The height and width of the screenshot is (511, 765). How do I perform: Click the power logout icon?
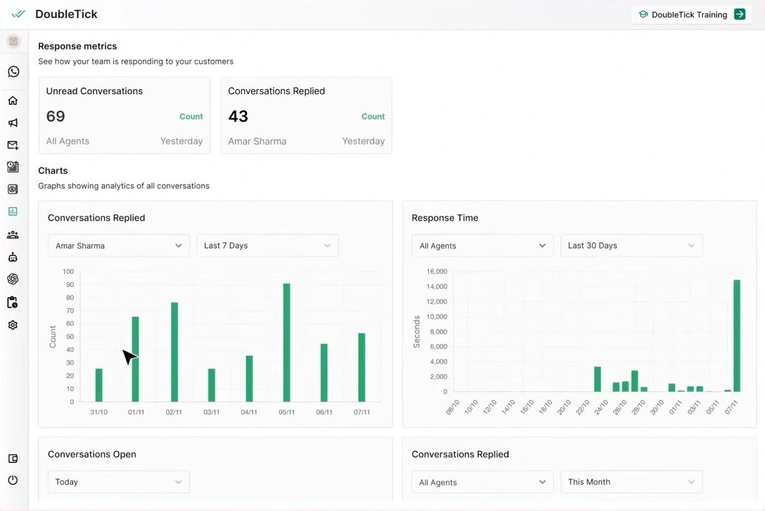(x=13, y=480)
